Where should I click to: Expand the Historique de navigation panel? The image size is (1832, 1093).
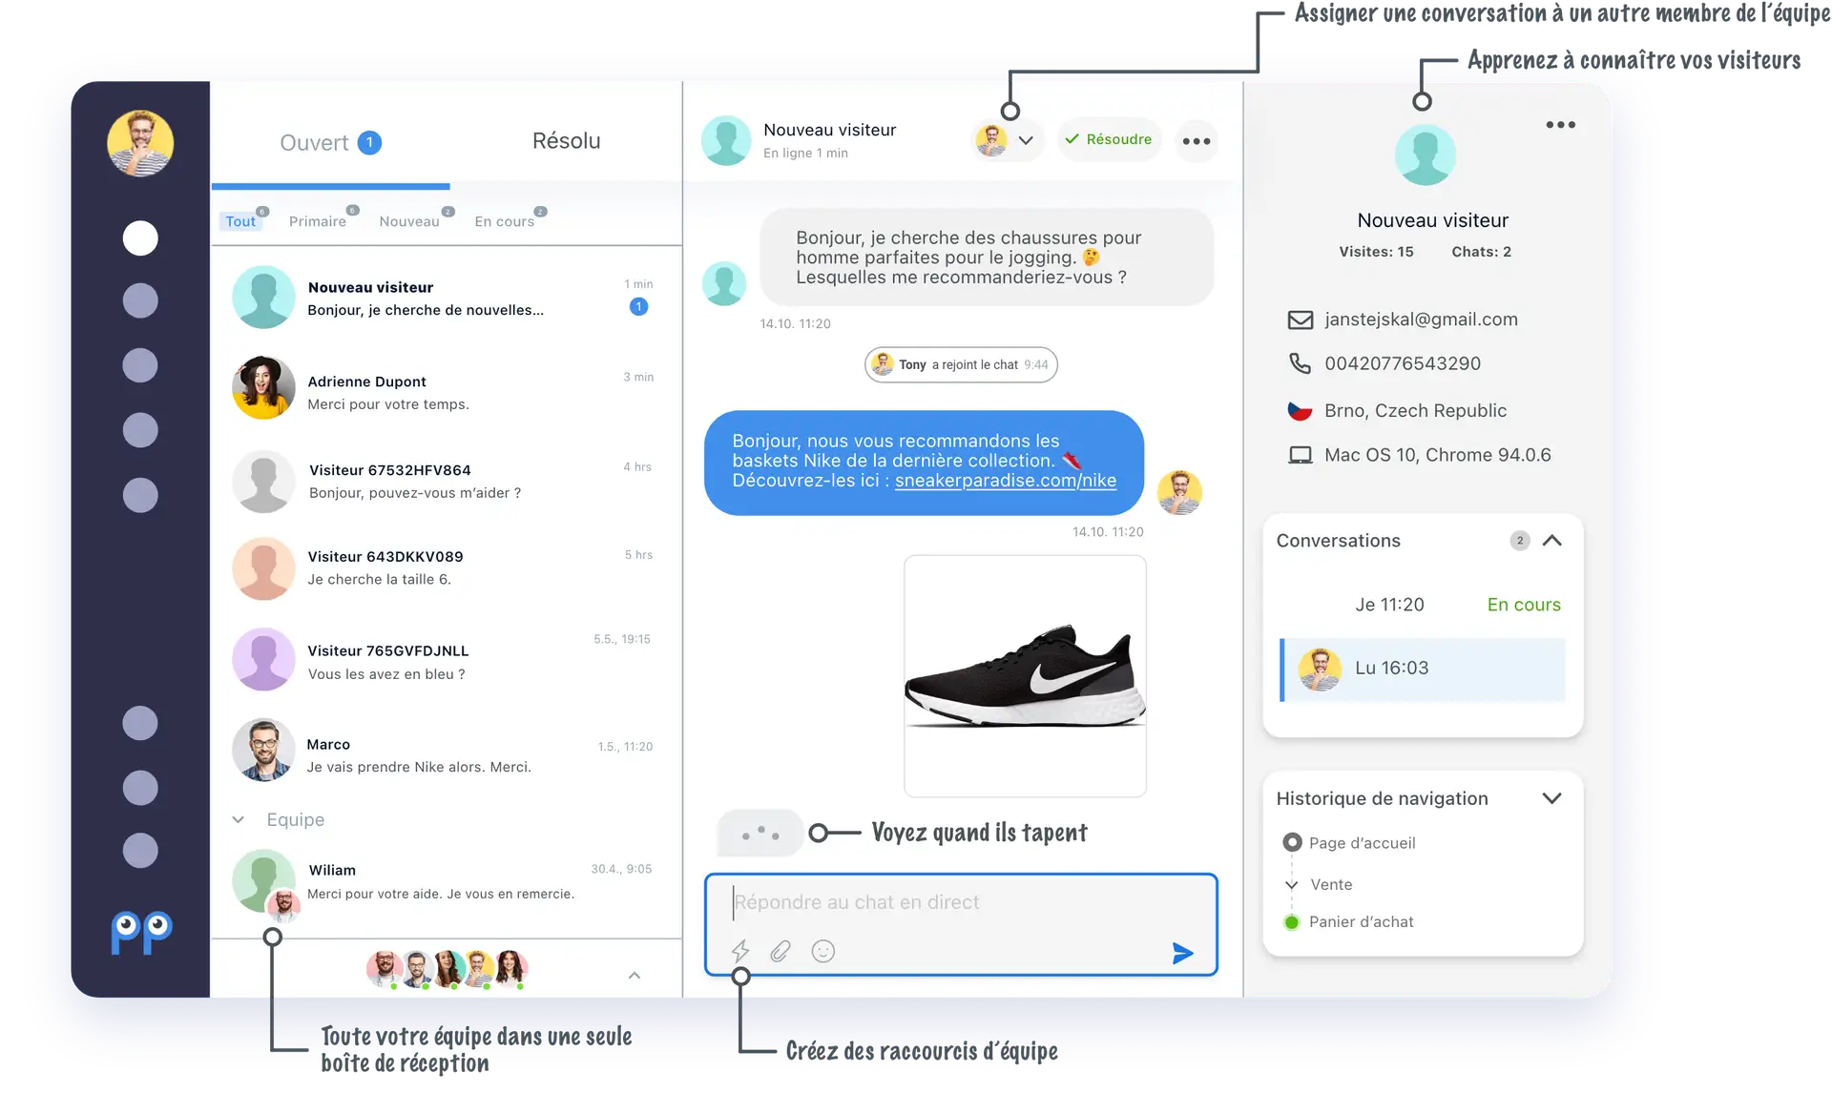click(1552, 798)
